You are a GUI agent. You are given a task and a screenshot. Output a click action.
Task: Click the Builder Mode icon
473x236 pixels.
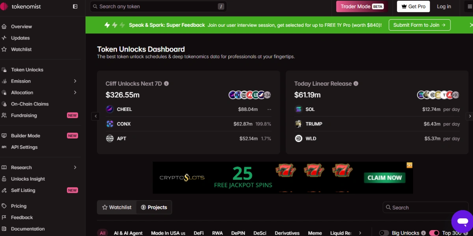click(x=4, y=136)
